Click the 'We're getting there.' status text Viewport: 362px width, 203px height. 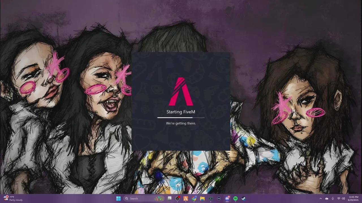coord(181,123)
